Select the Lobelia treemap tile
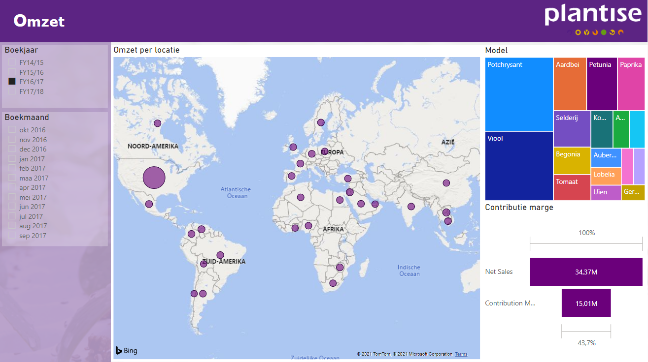This screenshot has height=362, width=648. [x=606, y=177]
